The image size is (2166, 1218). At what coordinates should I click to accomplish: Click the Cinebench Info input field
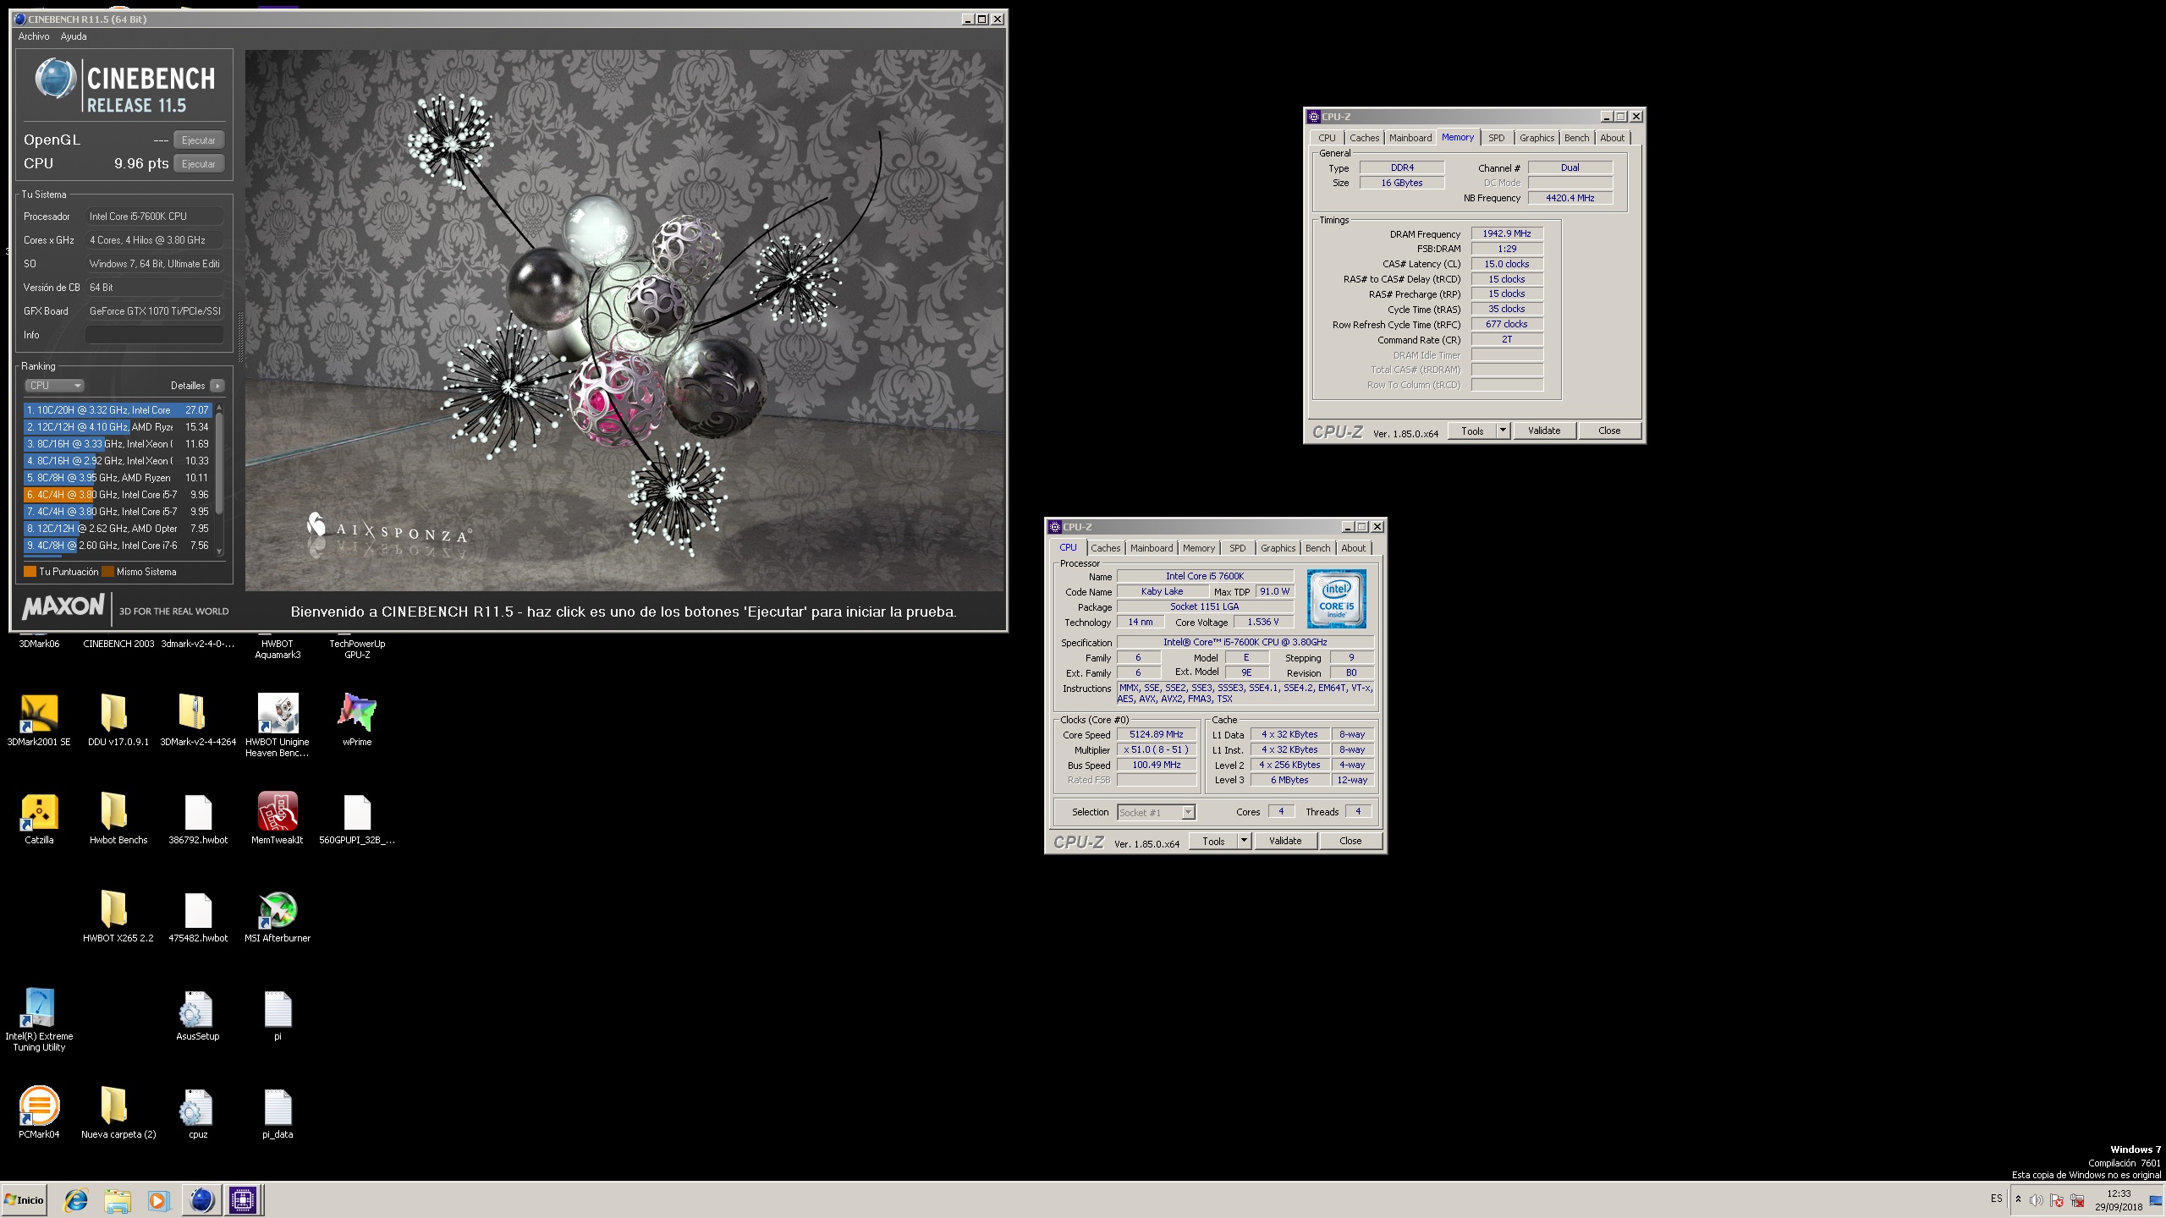tap(155, 335)
